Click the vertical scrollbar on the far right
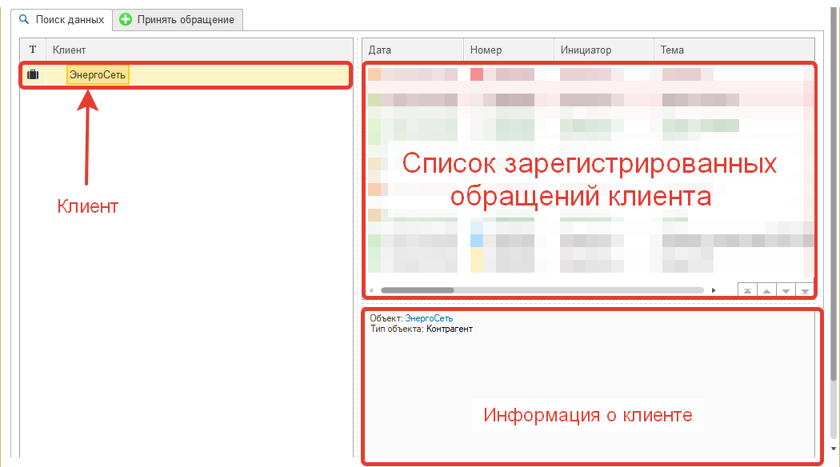This screenshot has width=840, height=467. (833, 240)
